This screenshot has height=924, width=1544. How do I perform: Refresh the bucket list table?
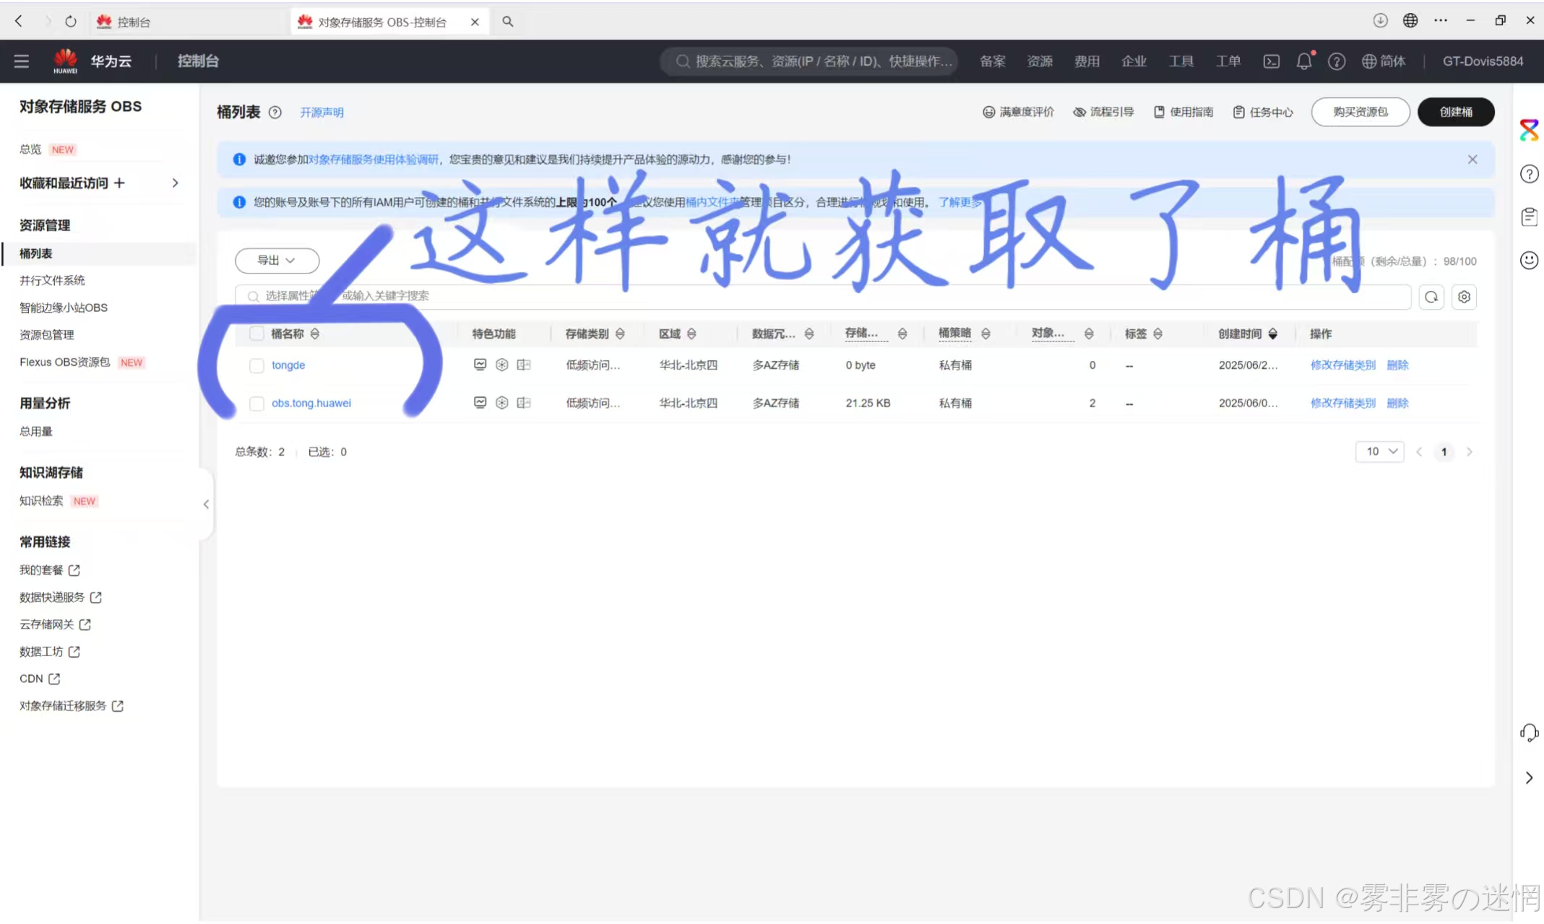[1431, 297]
